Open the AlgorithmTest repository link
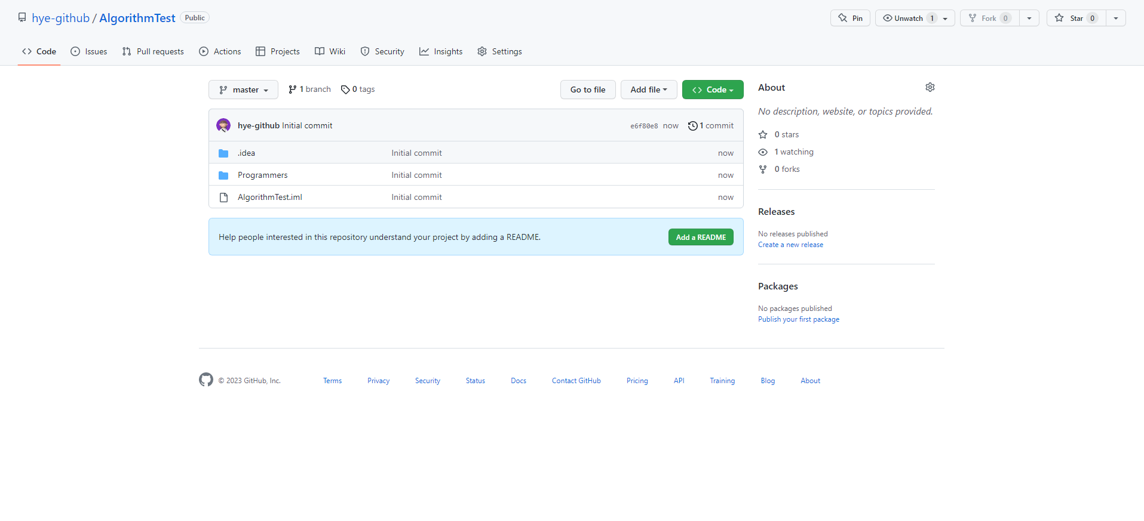The height and width of the screenshot is (521, 1144). click(137, 18)
